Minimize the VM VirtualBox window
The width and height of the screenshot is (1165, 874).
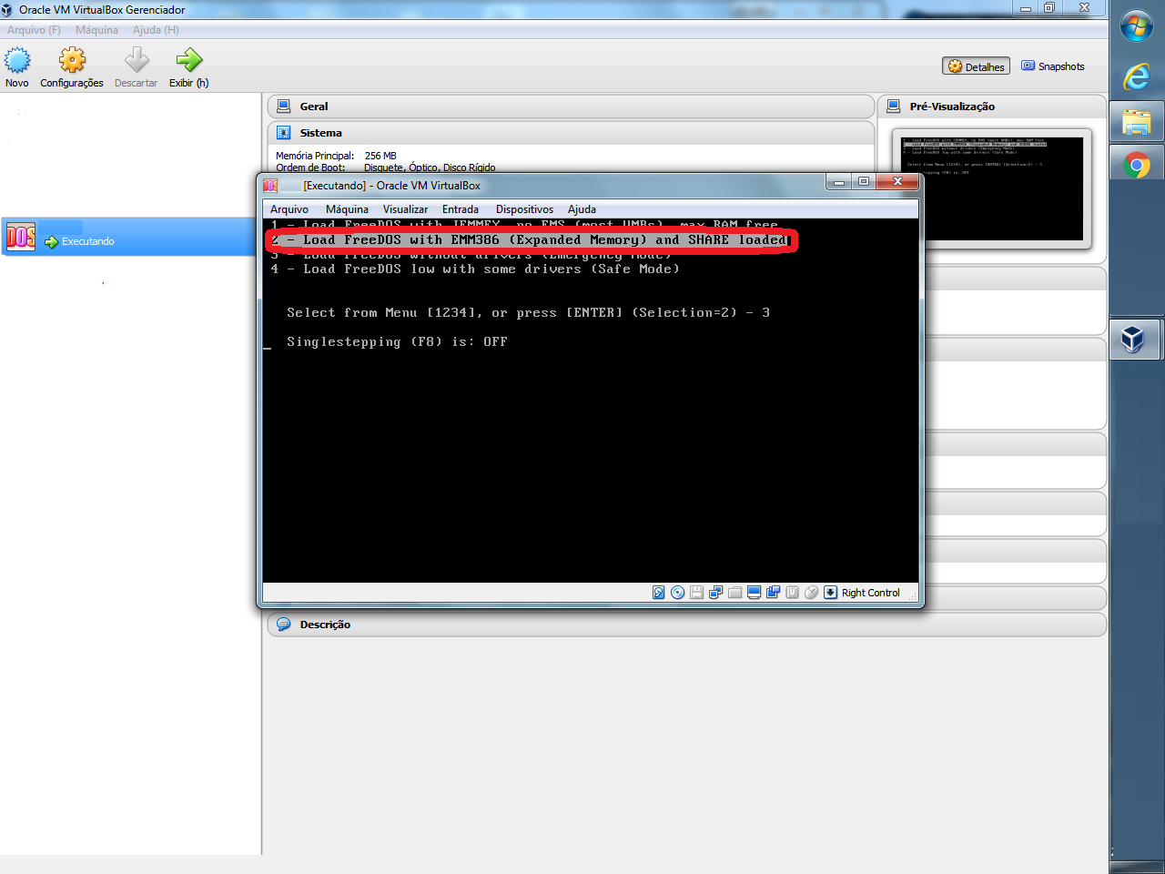point(838,182)
